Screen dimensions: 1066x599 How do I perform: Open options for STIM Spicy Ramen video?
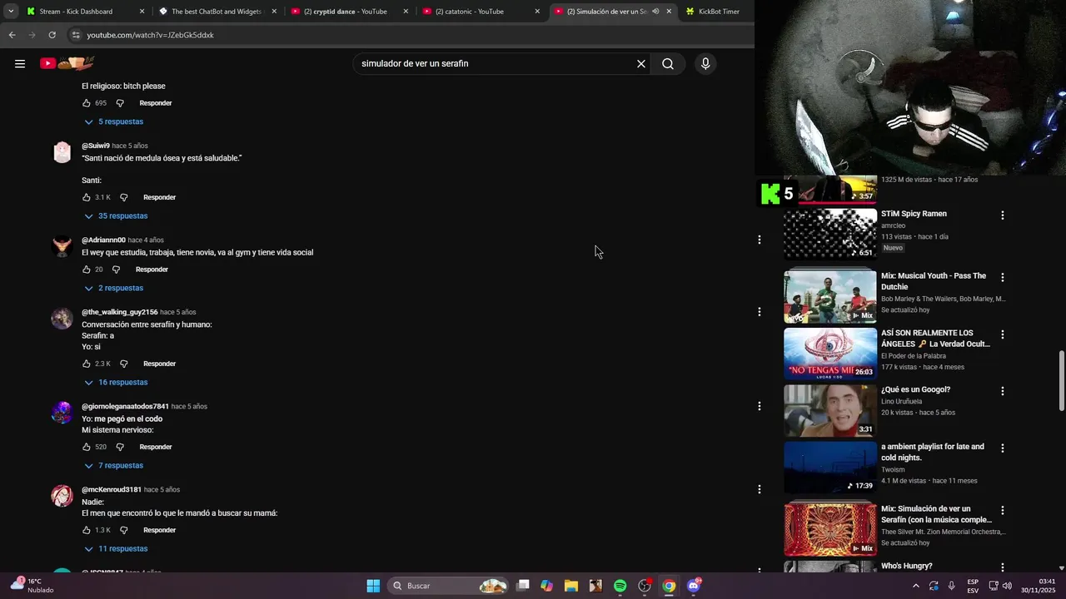pos(1002,215)
